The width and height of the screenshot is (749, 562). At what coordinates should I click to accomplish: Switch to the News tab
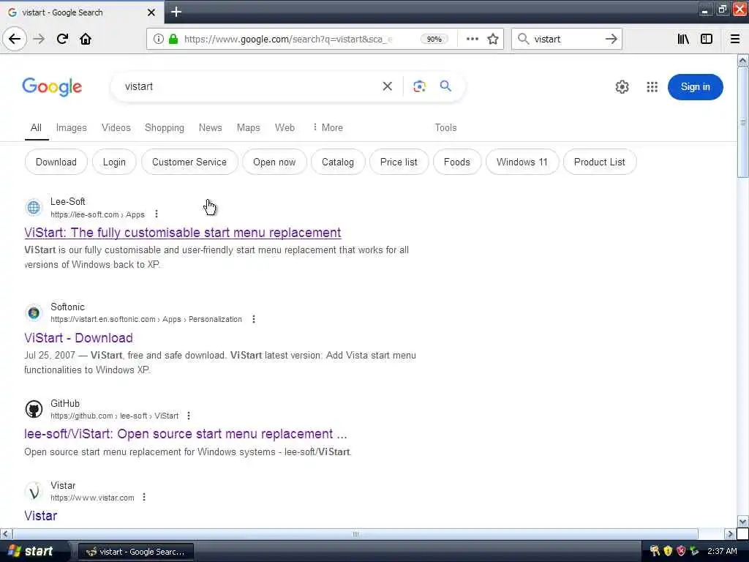coord(210,127)
